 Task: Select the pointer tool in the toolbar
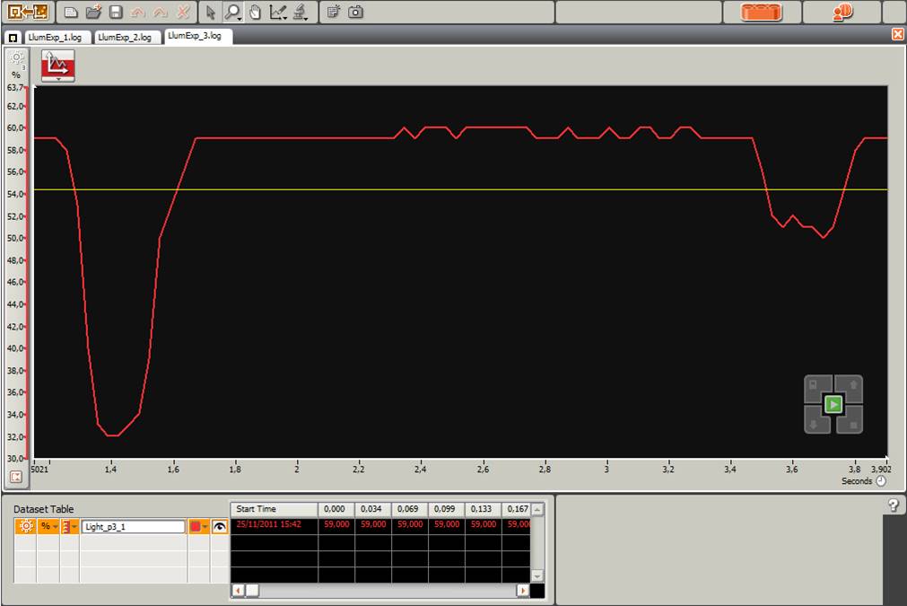pos(211,12)
